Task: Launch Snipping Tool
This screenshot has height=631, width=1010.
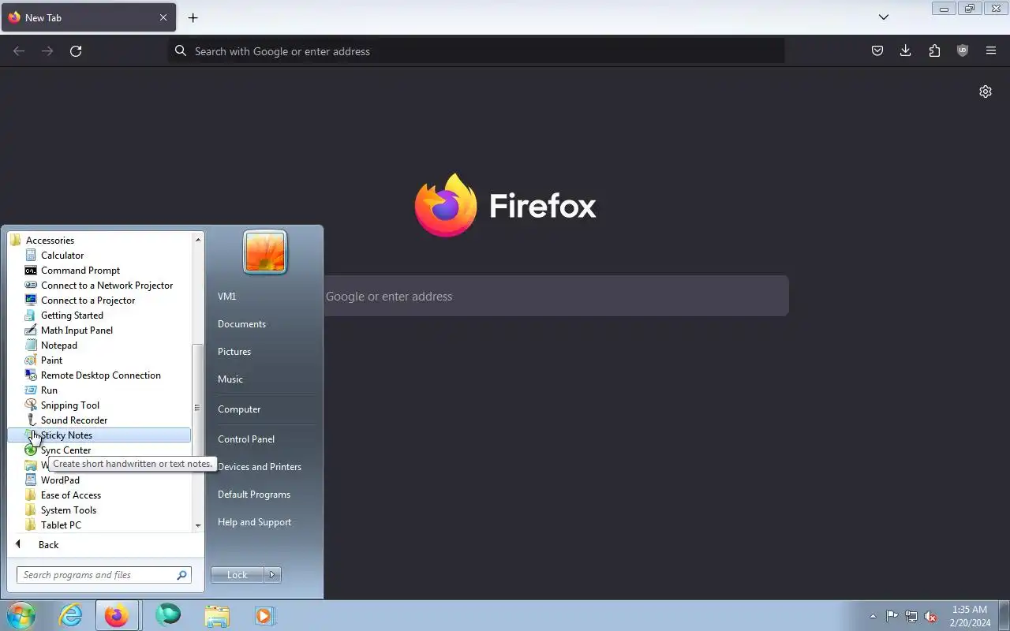Action: [70, 405]
